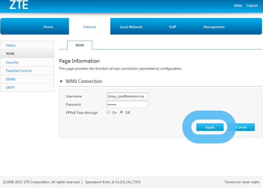Screen dimensions: 263x192
Task: Select the WAN page tab
Action: 80,45
